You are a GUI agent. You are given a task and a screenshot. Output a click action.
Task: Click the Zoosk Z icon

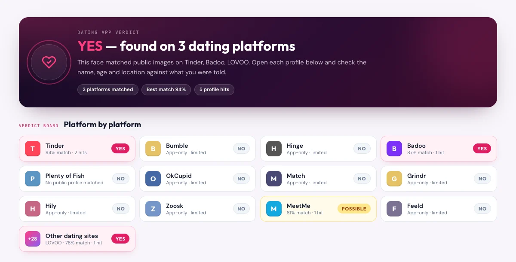153,209
